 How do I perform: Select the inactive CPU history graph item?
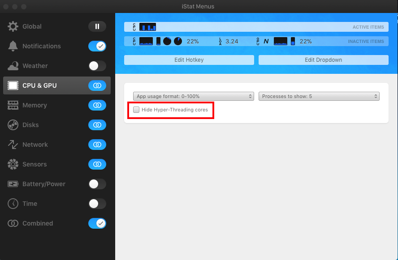point(146,41)
